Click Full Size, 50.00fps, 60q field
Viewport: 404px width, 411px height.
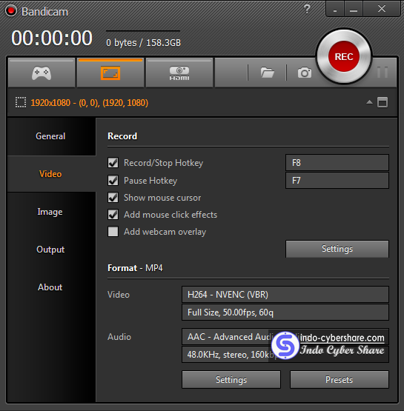[285, 313]
